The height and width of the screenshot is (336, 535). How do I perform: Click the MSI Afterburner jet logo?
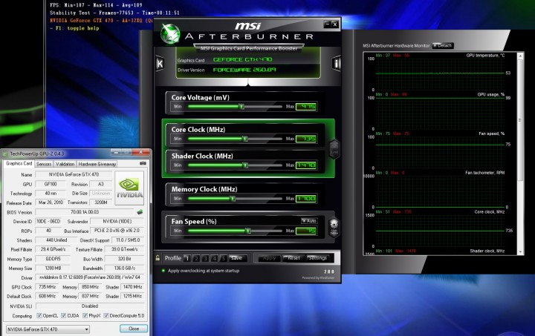(x=170, y=34)
